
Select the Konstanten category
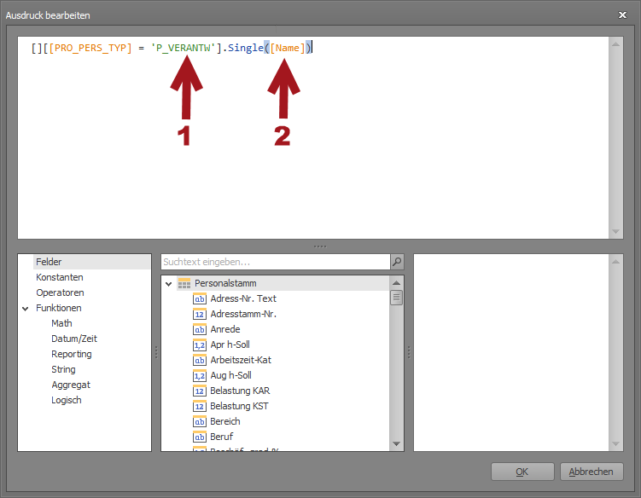pos(60,277)
